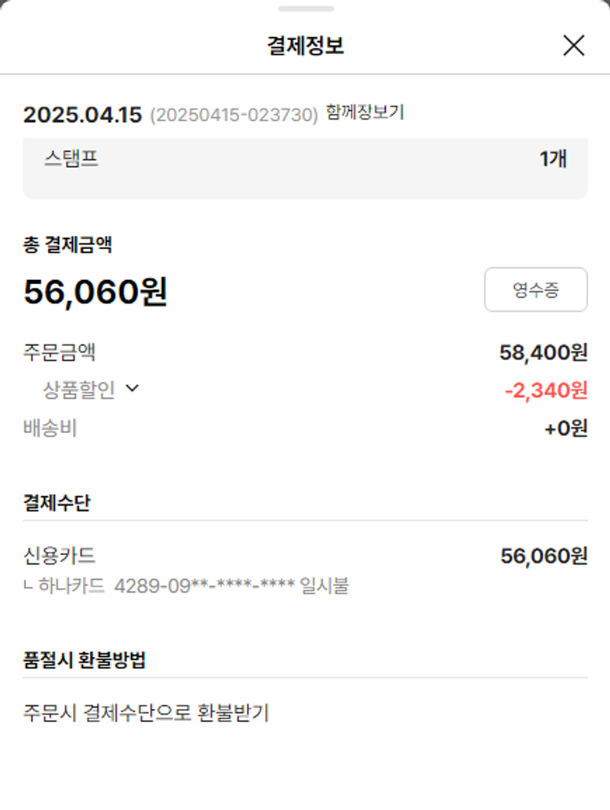Click the red -2,340원 discount amount
The image size is (610, 810).
(x=546, y=391)
